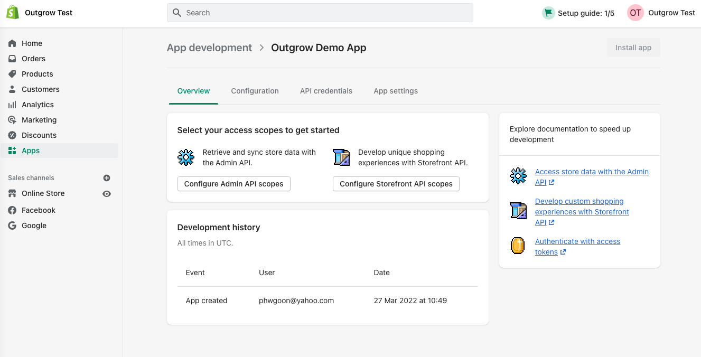Click the Discounts percent badge icon
Image resolution: width=701 pixels, height=357 pixels.
[12, 135]
